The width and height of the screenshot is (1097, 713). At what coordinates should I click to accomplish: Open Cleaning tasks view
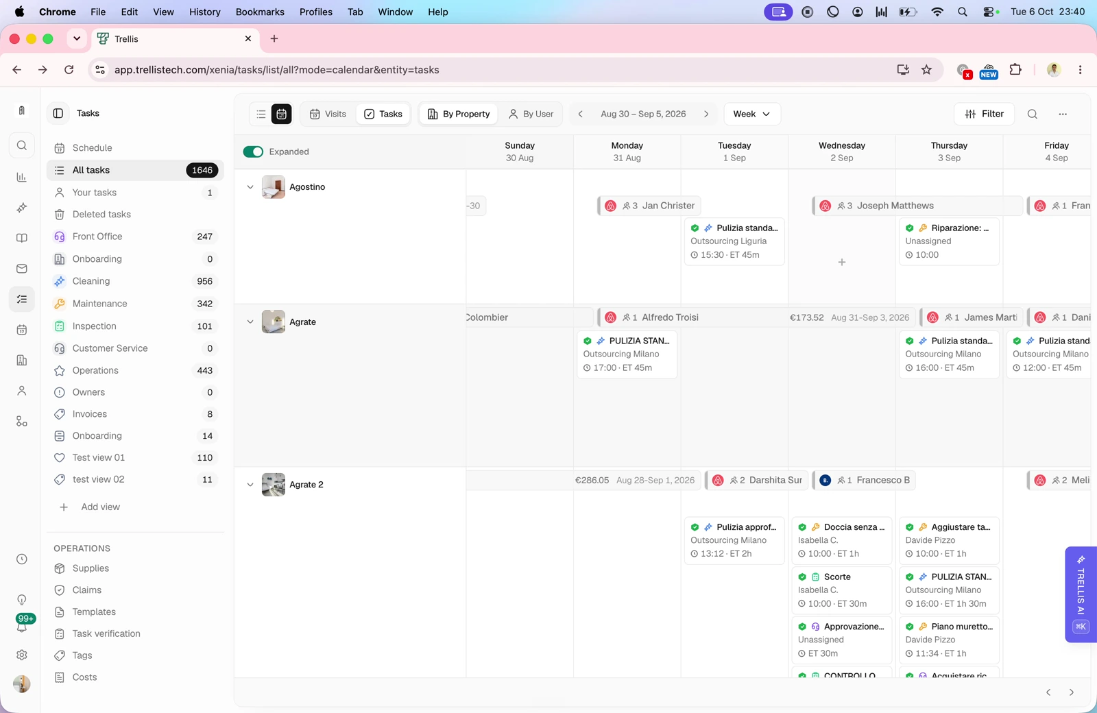135,281
